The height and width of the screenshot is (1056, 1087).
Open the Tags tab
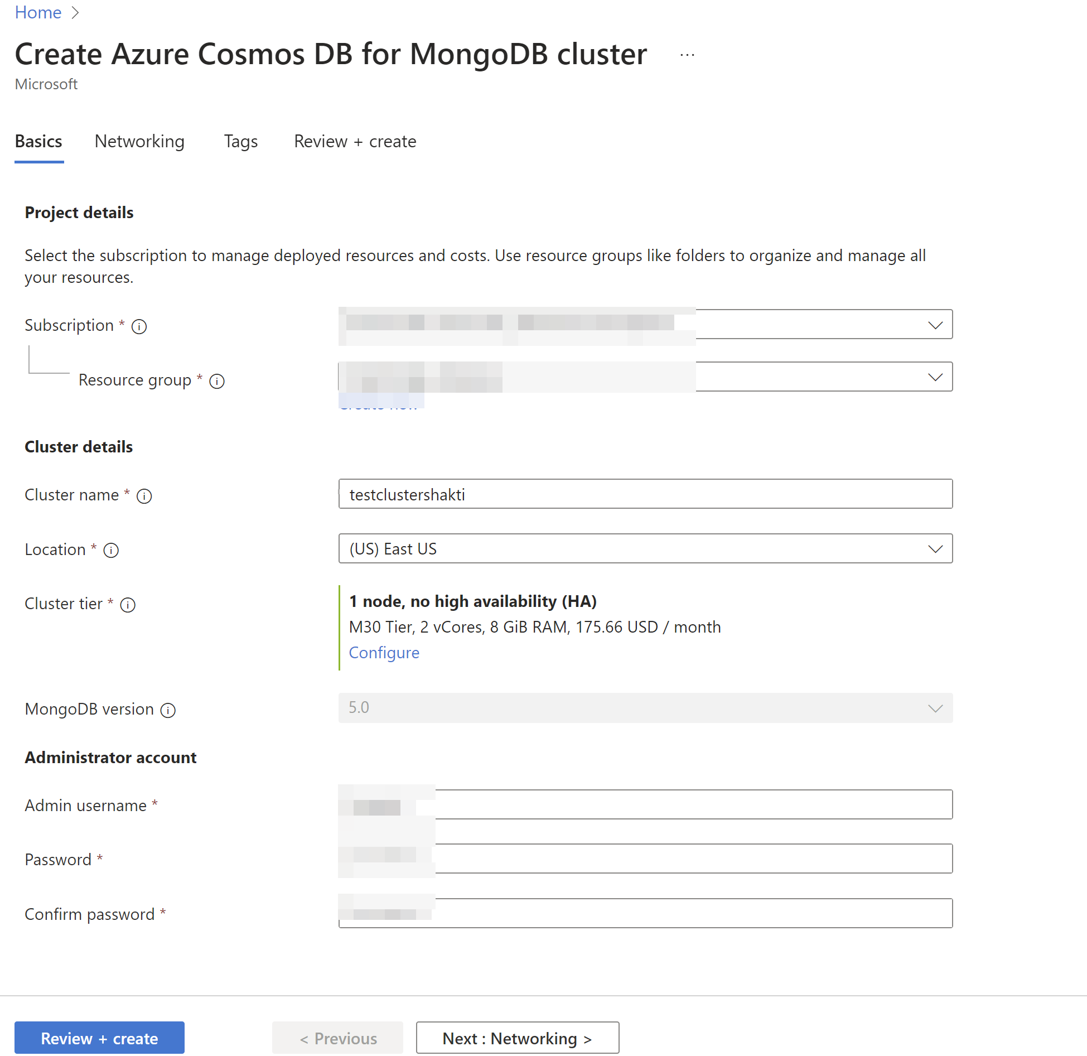(241, 142)
